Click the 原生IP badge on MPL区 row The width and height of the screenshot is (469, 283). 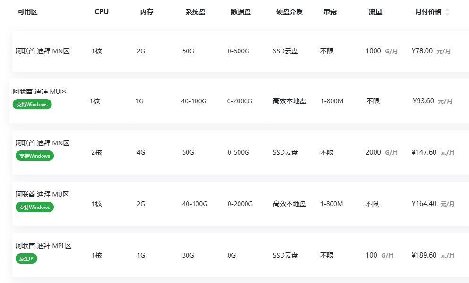pyautogui.click(x=26, y=258)
